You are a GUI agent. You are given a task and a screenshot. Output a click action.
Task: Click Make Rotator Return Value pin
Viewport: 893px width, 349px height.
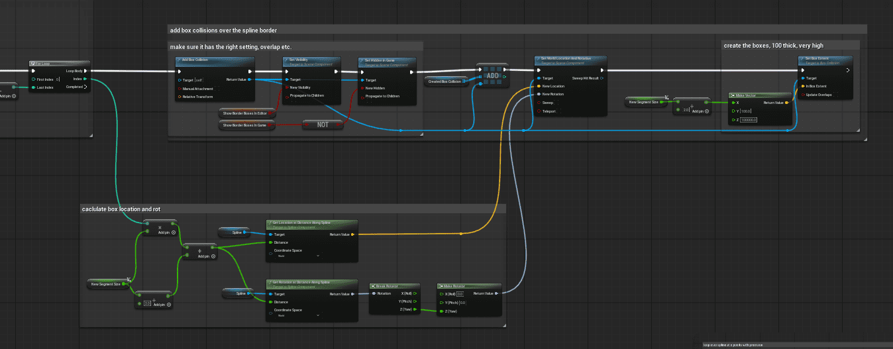click(496, 293)
